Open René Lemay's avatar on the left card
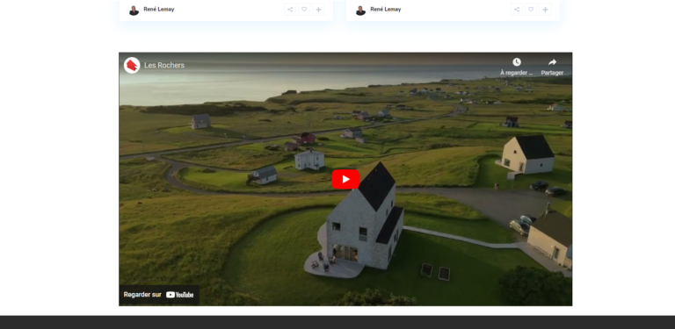The height and width of the screenshot is (329, 675). click(x=134, y=11)
